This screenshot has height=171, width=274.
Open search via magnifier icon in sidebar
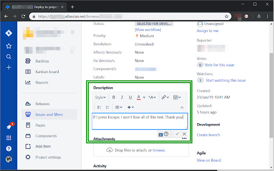pos(9,57)
